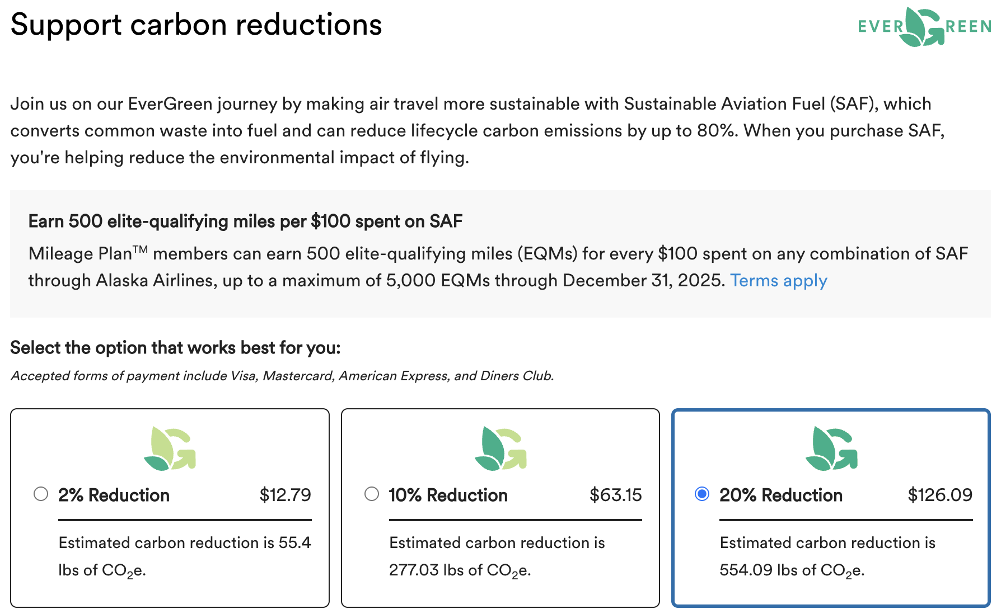This screenshot has width=1001, height=614.
Task: Toggle the 20% Reduction radio button
Action: click(x=702, y=494)
